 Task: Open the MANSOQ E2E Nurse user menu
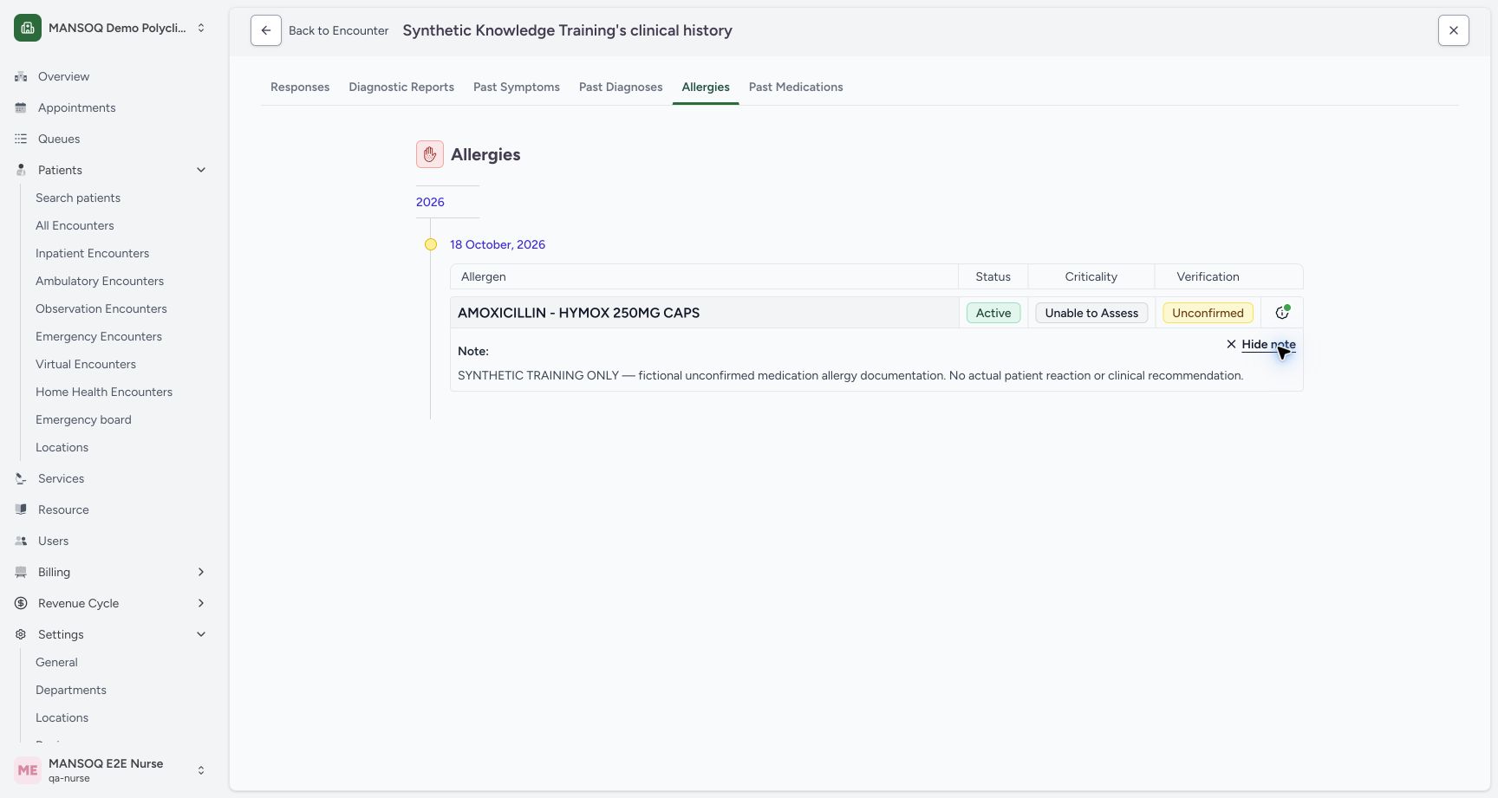[x=111, y=770]
